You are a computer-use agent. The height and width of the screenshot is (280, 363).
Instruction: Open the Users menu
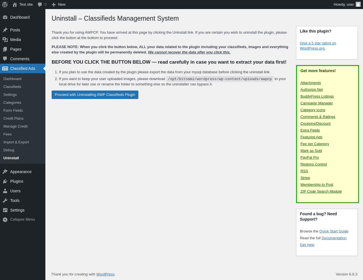(x=23, y=191)
